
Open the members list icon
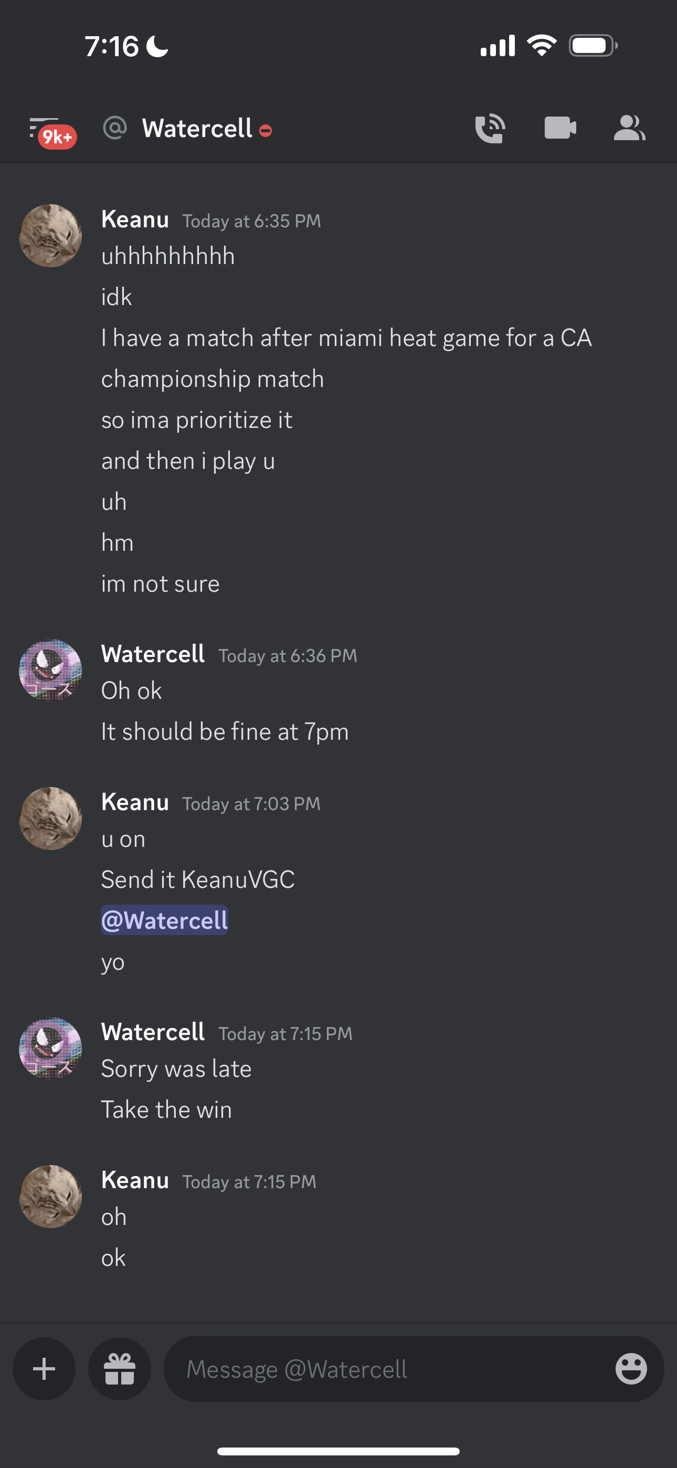(629, 128)
